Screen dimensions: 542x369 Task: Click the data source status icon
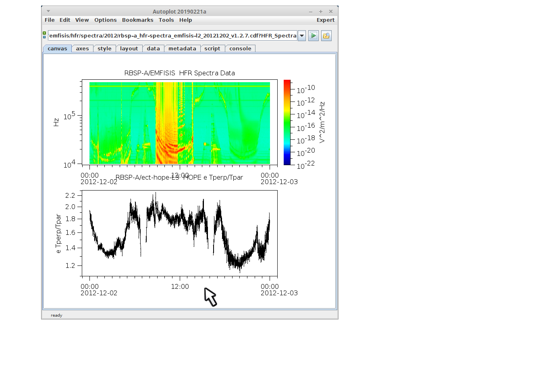(44, 35)
